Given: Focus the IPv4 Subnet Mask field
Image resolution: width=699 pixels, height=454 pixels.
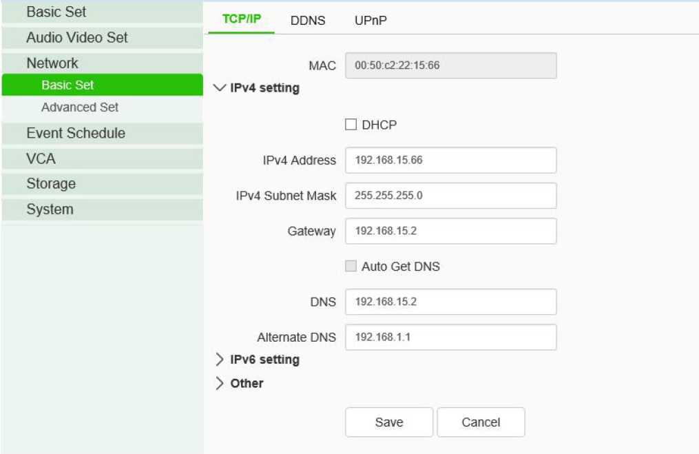Looking at the screenshot, I should [x=450, y=196].
